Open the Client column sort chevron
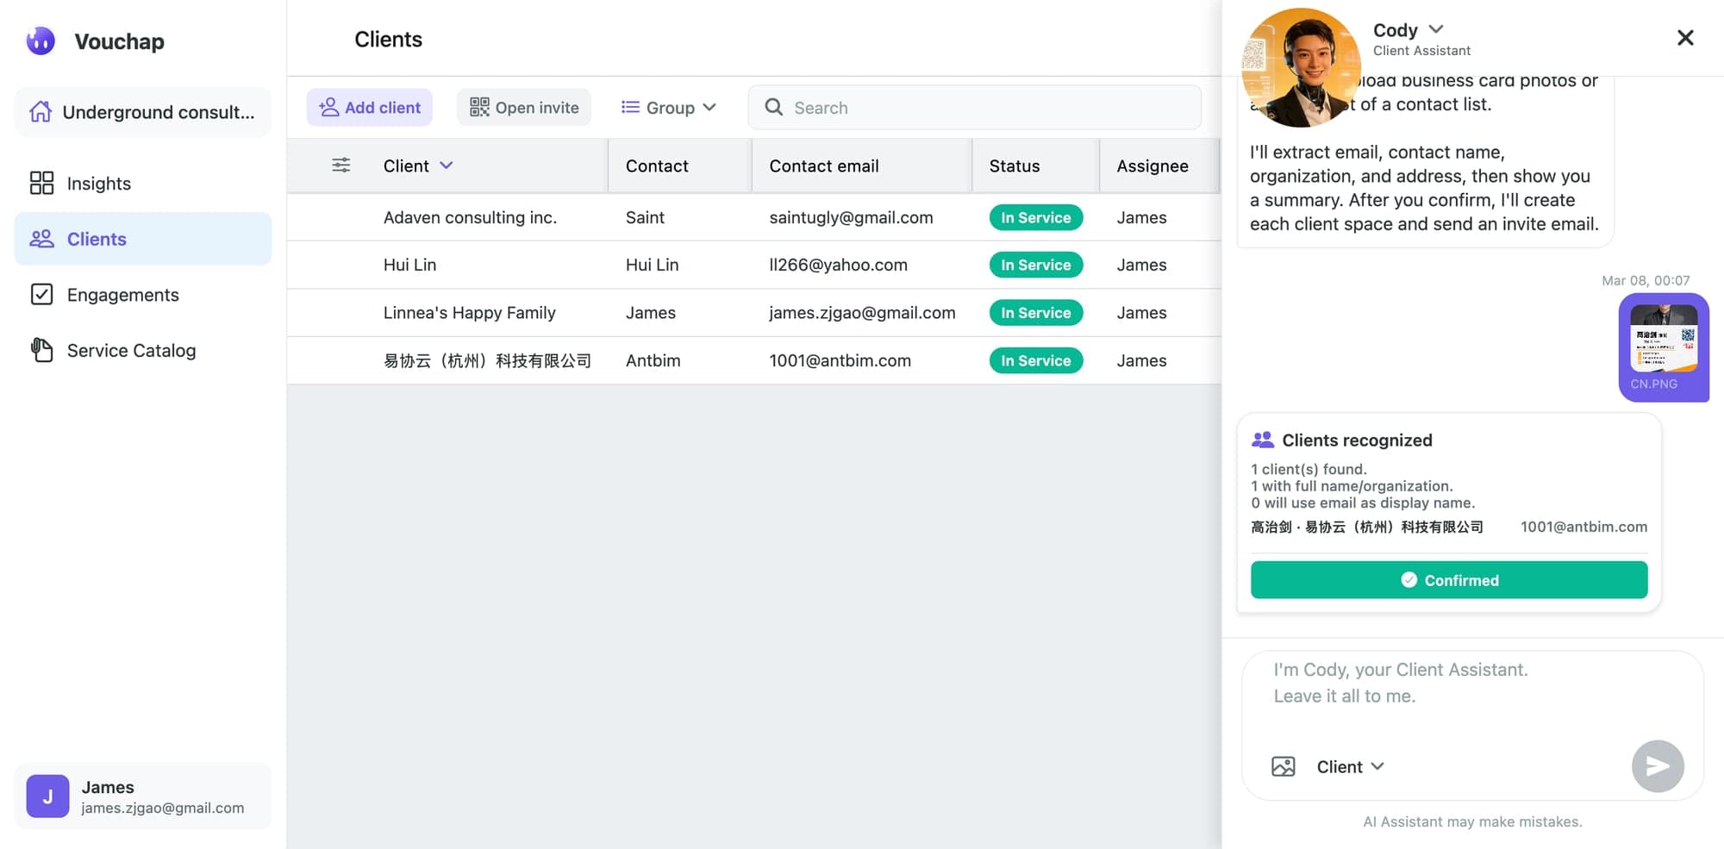1724x849 pixels. [x=447, y=165]
